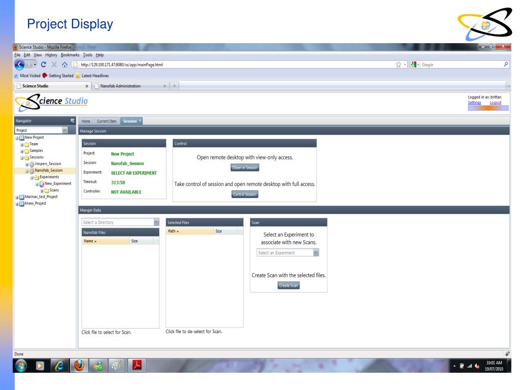This screenshot has width=520, height=390.
Task: Open the Bookmarks menu
Action: [70, 55]
